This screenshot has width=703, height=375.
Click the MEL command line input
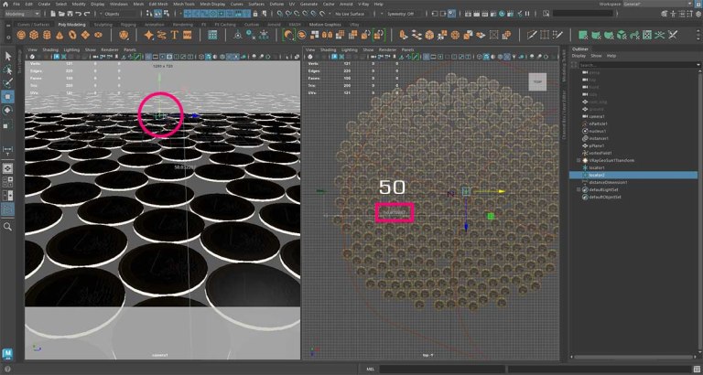coord(440,370)
